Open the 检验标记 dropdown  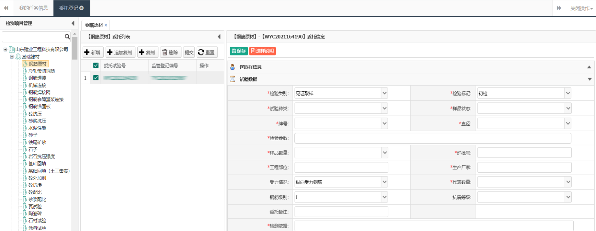568,93
